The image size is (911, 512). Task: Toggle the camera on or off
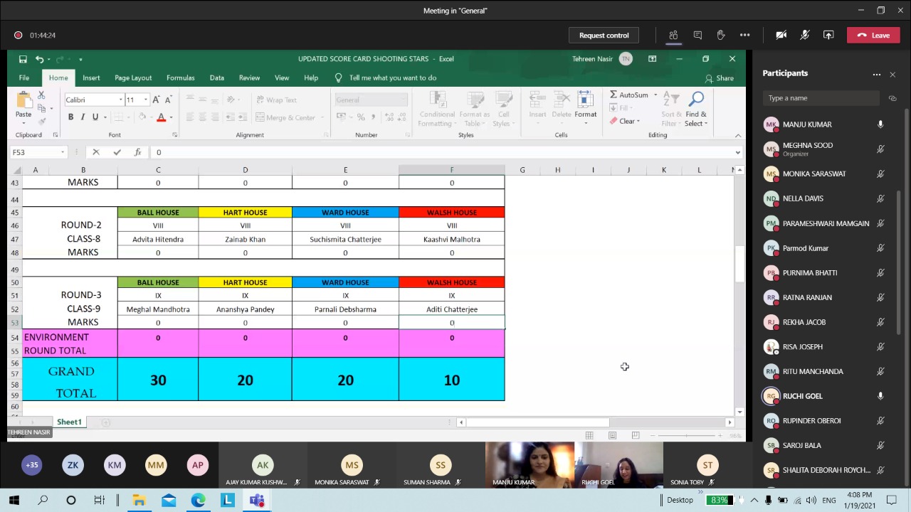coord(781,35)
